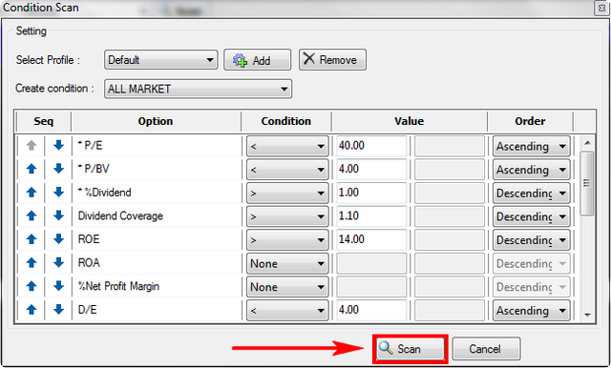
Task: Move %Net Profit Margin row up
Action: [32, 286]
